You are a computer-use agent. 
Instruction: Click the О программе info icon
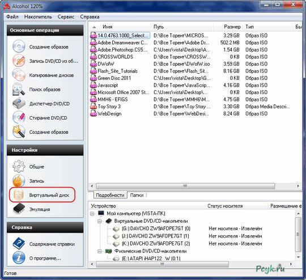19,258
